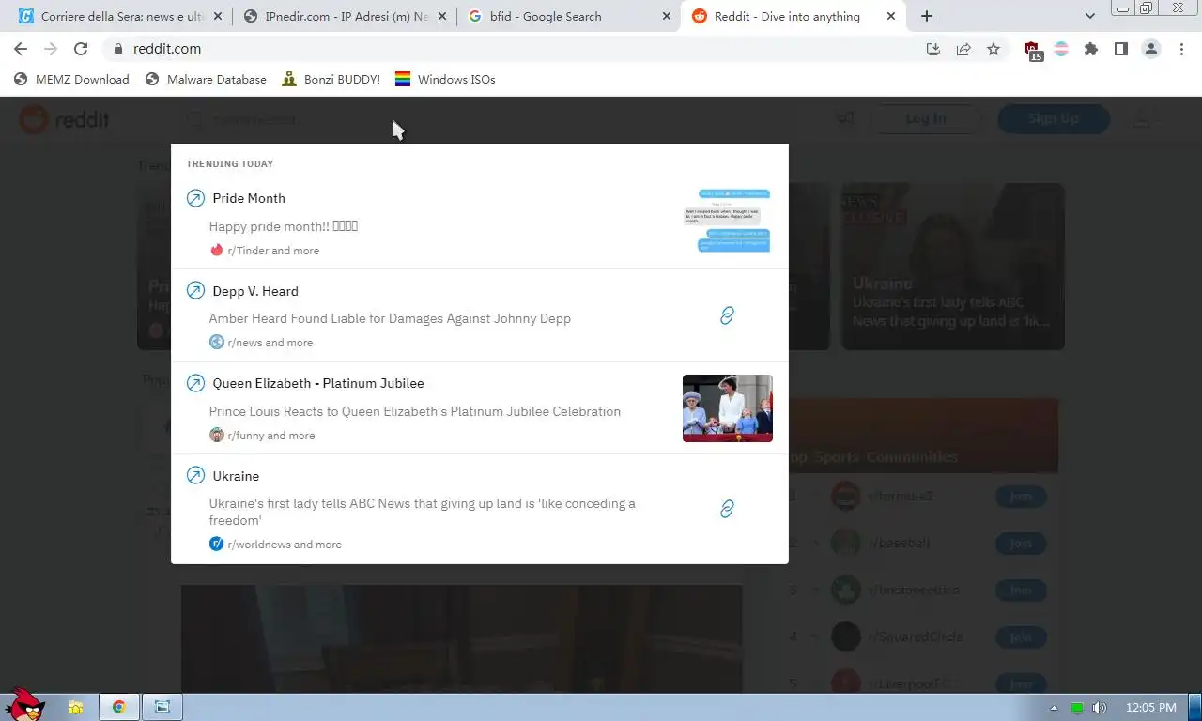Image resolution: width=1202 pixels, height=721 pixels.
Task: Open the Angry Birds start button
Action: (x=24, y=705)
